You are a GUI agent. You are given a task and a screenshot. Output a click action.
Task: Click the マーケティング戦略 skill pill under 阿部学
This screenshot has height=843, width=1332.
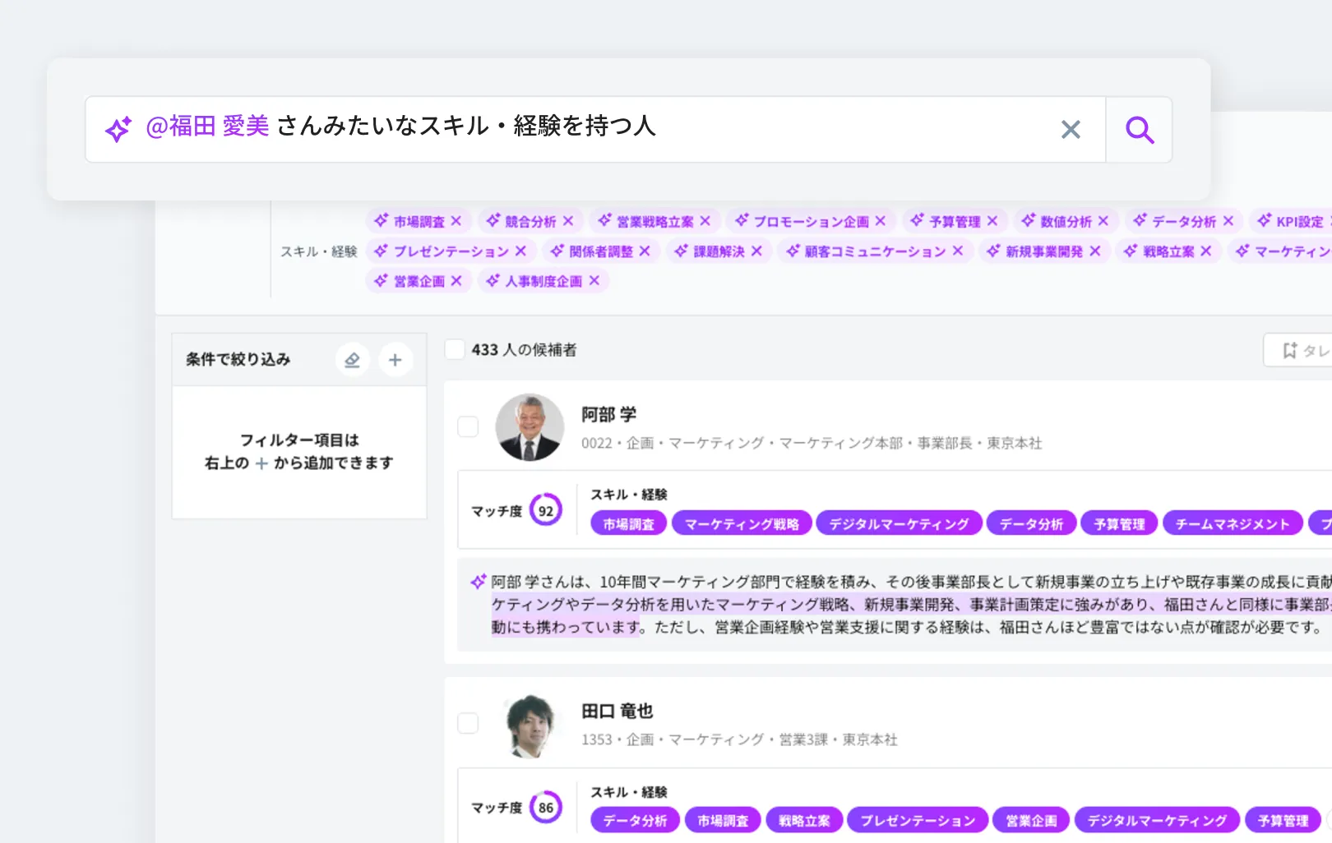pos(741,523)
